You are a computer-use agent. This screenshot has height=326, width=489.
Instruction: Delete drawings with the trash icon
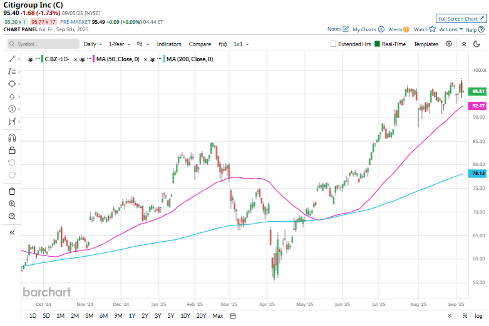(x=12, y=191)
